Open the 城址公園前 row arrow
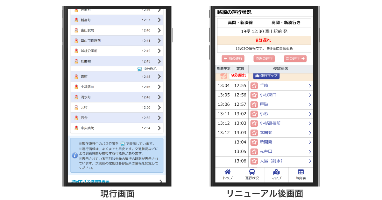The image size is (382, 200). pyautogui.click(x=159, y=51)
